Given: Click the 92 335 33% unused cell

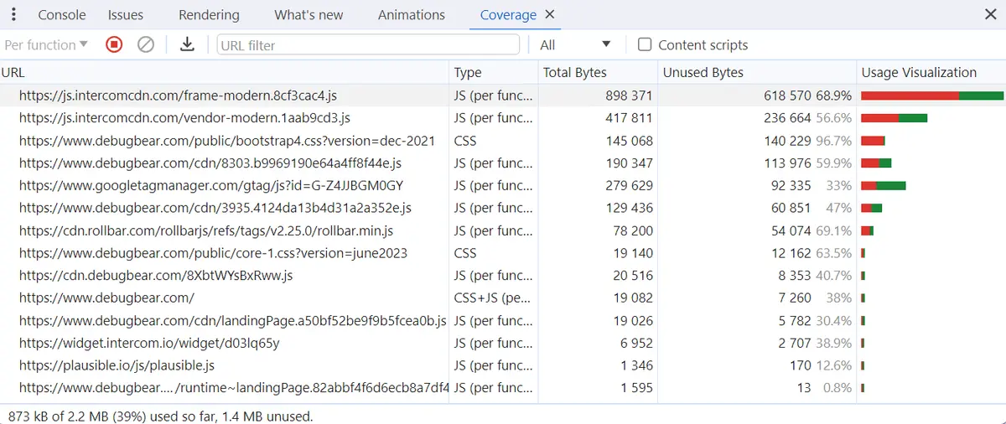Looking at the screenshot, I should (757, 185).
